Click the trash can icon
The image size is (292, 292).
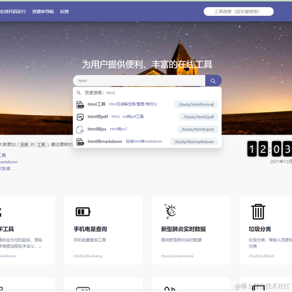258,211
